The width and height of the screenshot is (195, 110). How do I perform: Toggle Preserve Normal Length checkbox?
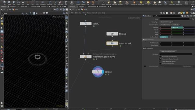click(160, 61)
